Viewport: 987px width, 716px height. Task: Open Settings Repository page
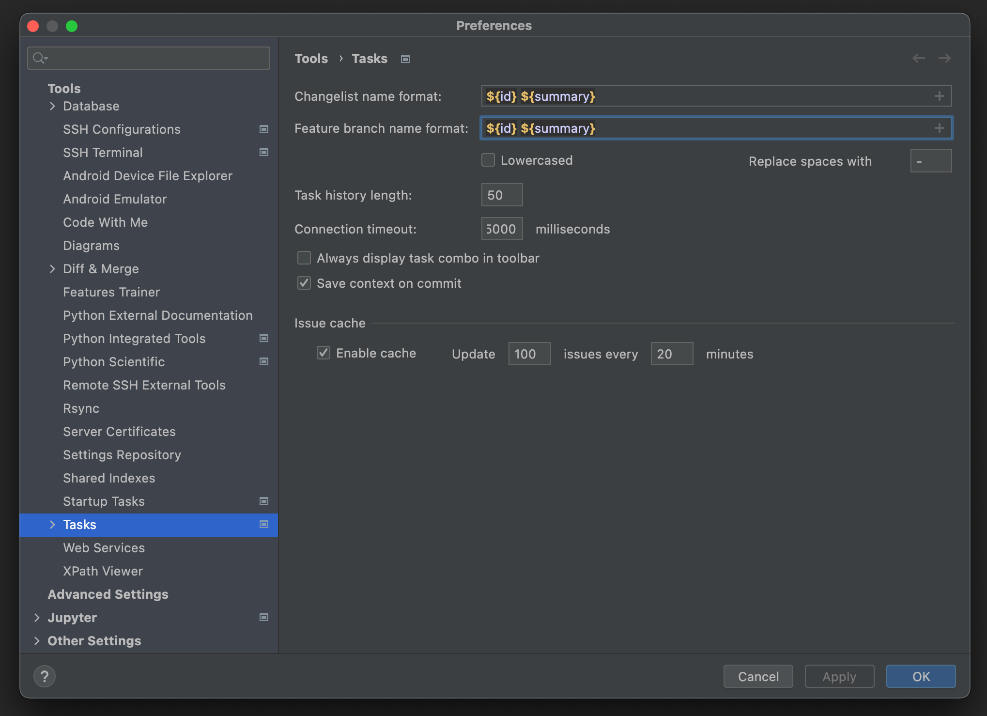click(122, 455)
